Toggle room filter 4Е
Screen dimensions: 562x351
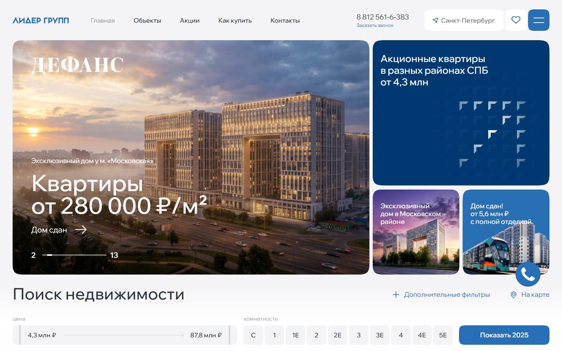pyautogui.click(x=422, y=335)
